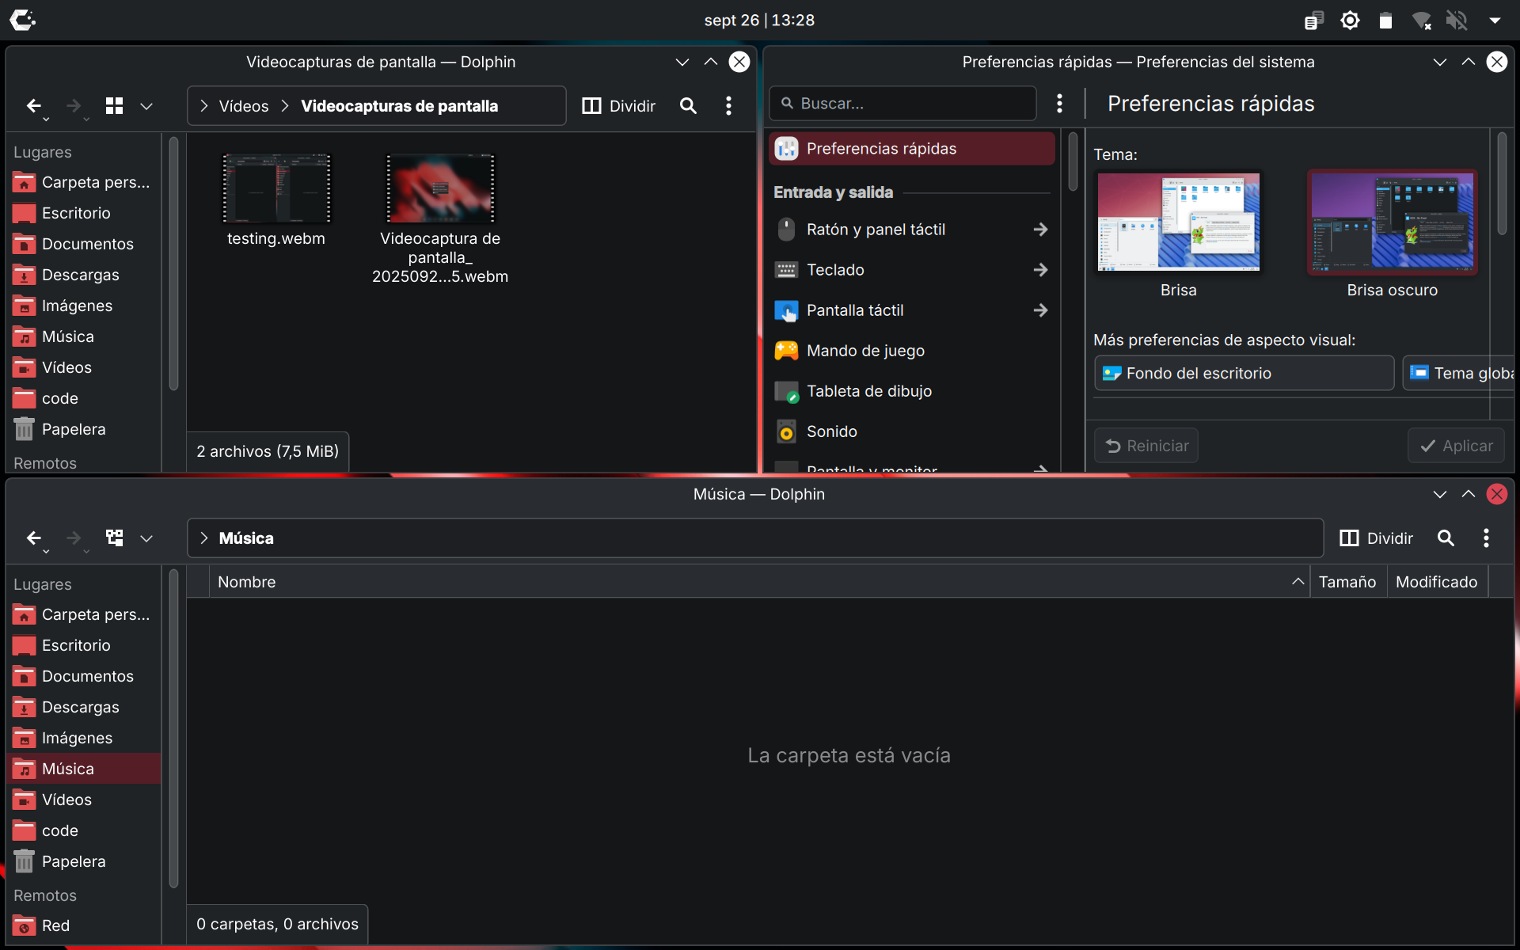Click the Vídeos breadcrumb in the location bar
This screenshot has height=950, width=1520.
pos(243,105)
